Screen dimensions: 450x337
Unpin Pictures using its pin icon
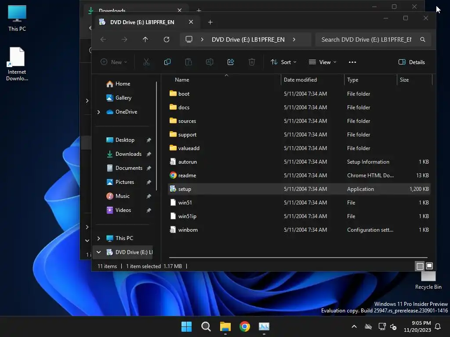tap(149, 182)
